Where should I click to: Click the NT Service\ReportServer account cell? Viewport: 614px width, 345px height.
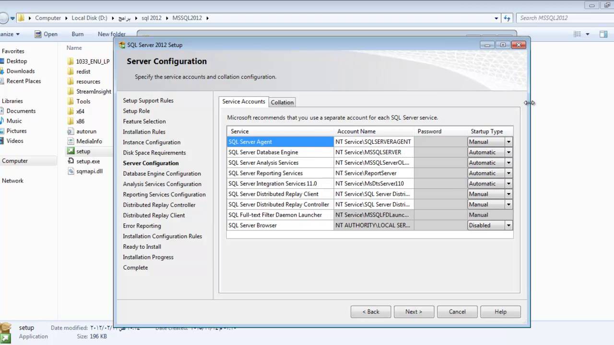[x=374, y=173]
